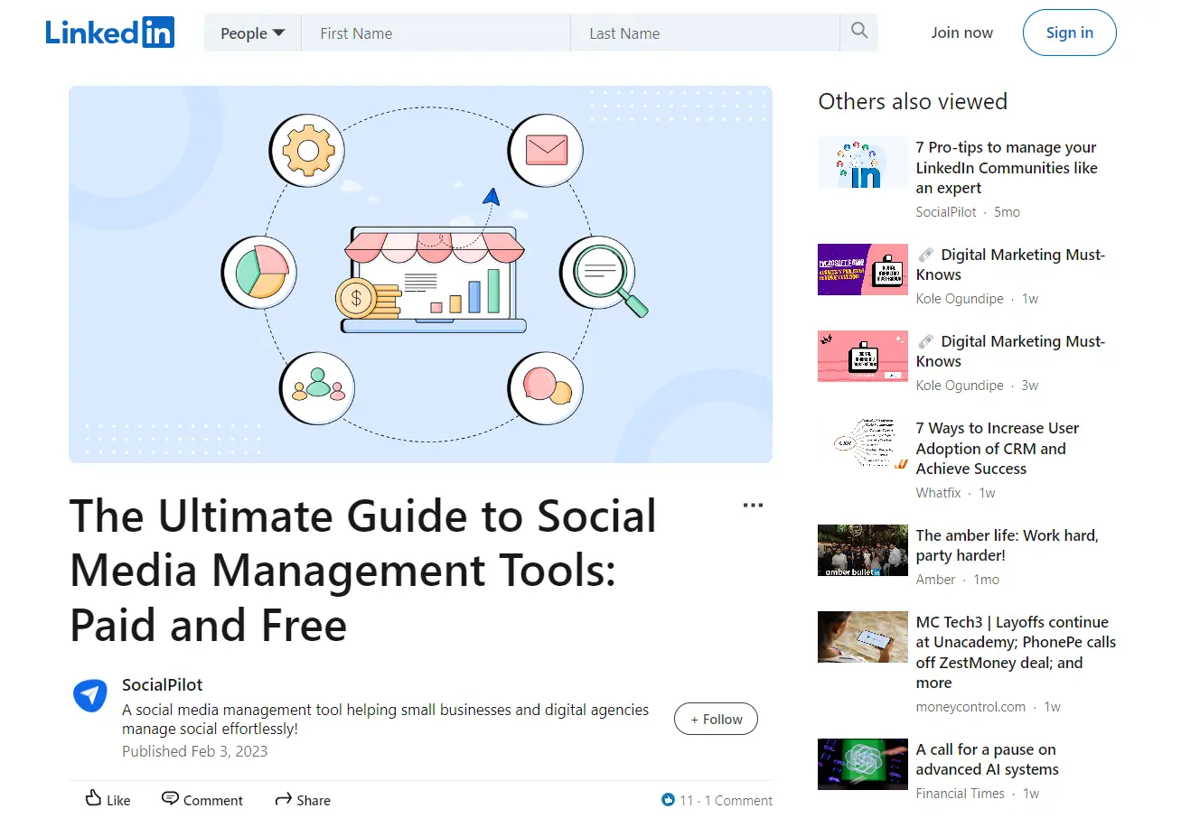This screenshot has height=818, width=1181.
Task: Open the SocialPilot author name link
Action: tap(163, 685)
